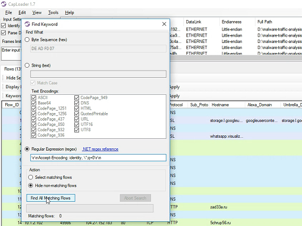
Task: Toggle the Match Case checkbox
Action: coord(32,83)
